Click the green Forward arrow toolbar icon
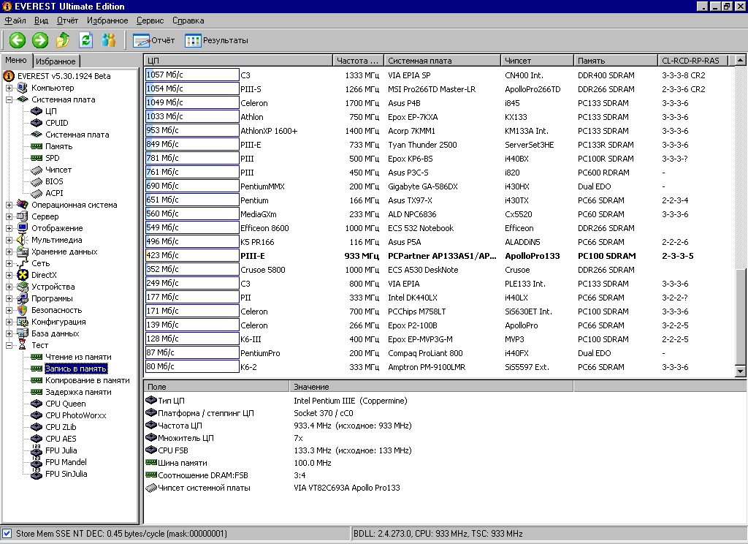Image resolution: width=748 pixels, height=544 pixels. click(x=40, y=40)
